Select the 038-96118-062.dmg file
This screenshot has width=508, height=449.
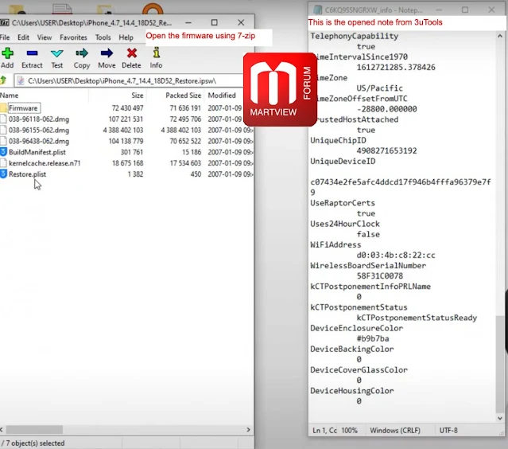(39, 119)
